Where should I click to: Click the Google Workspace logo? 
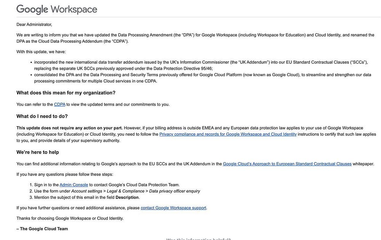coord(57,10)
